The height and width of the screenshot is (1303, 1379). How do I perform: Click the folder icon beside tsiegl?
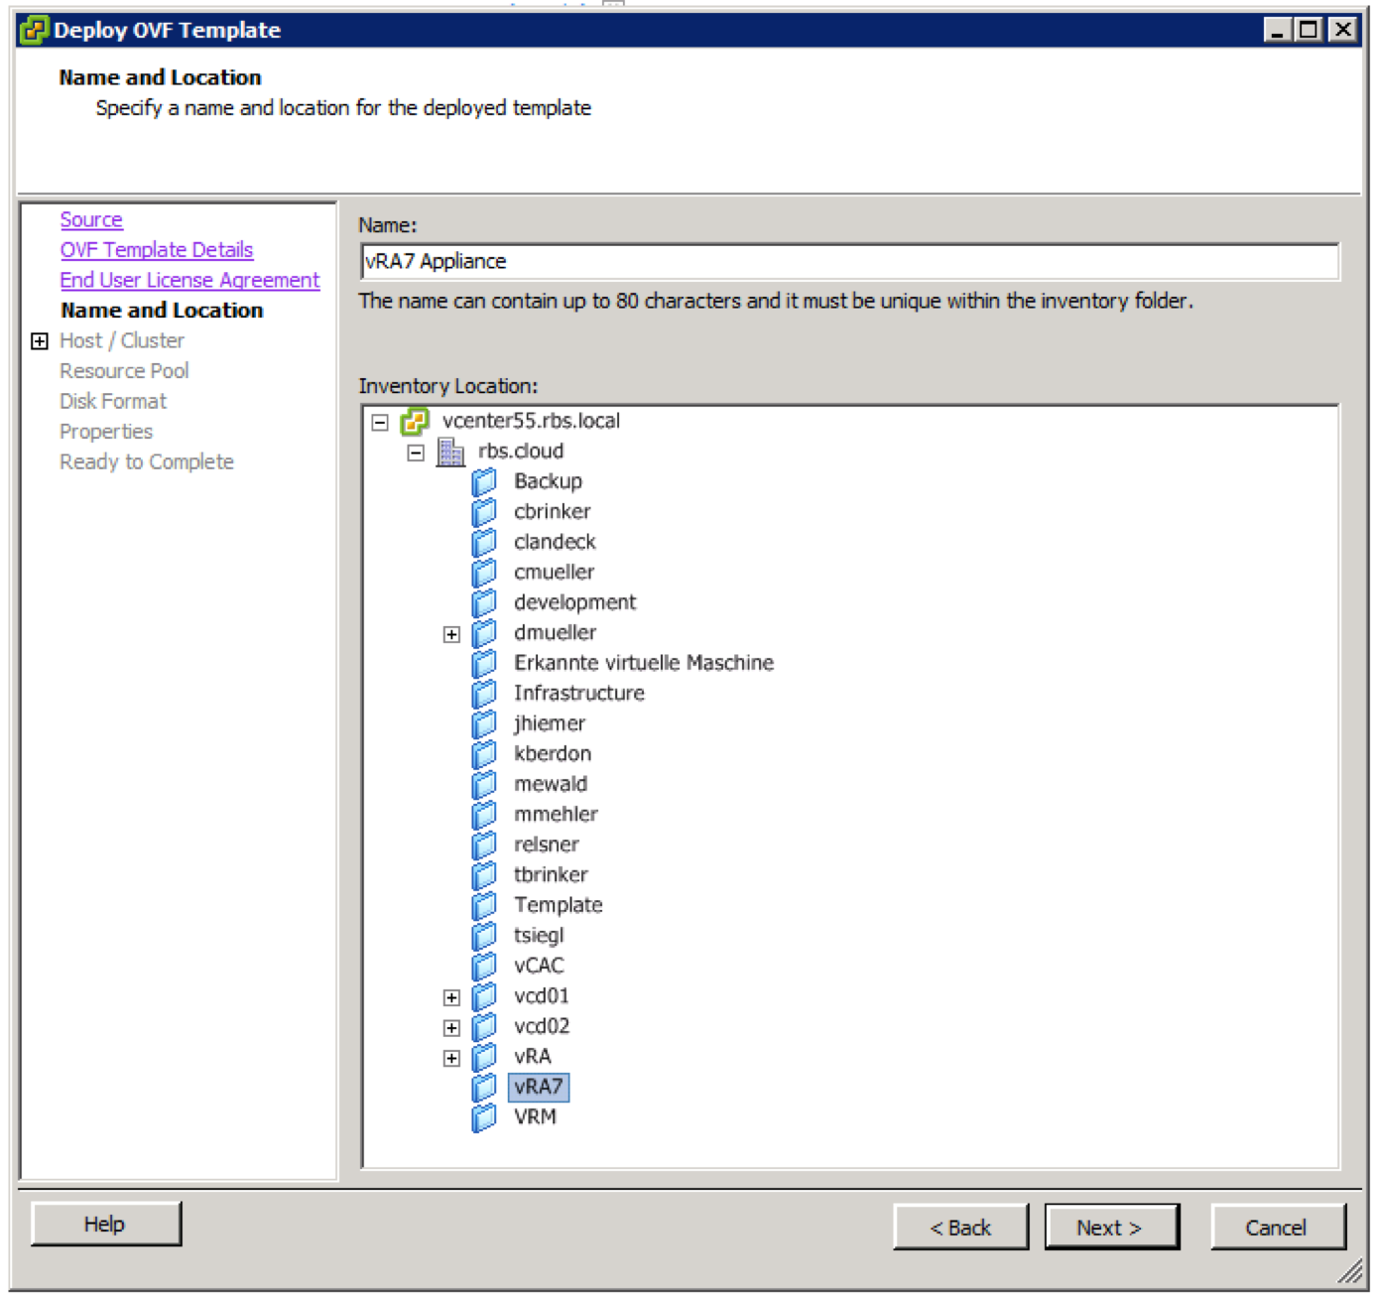click(x=484, y=936)
